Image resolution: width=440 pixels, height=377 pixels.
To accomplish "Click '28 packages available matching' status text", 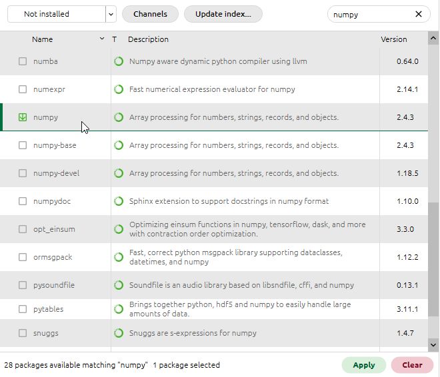I will [x=76, y=365].
